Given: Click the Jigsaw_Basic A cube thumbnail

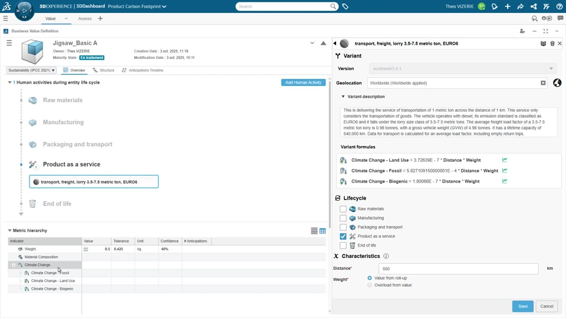Looking at the screenshot, I should coord(32,52).
